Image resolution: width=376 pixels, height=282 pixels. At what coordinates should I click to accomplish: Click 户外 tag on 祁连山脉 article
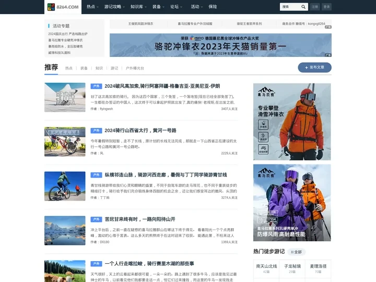(x=96, y=175)
